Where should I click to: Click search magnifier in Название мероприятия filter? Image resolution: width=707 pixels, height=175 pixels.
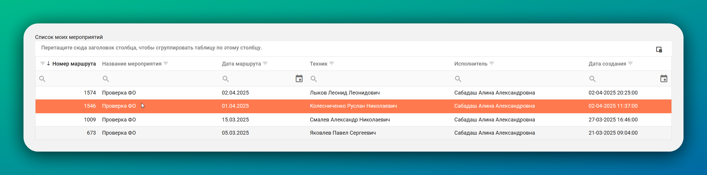[106, 79]
